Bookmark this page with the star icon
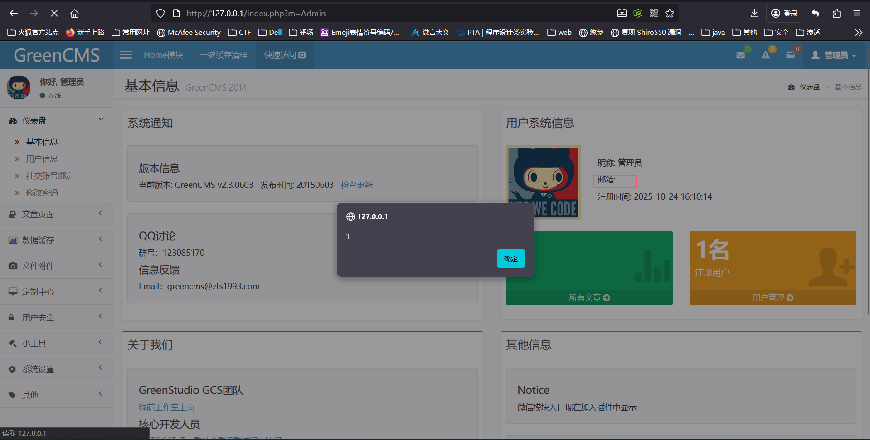This screenshot has width=870, height=440. click(x=670, y=13)
